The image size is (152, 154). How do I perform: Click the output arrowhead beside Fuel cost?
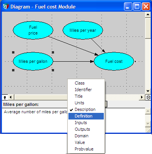[x=135, y=62]
